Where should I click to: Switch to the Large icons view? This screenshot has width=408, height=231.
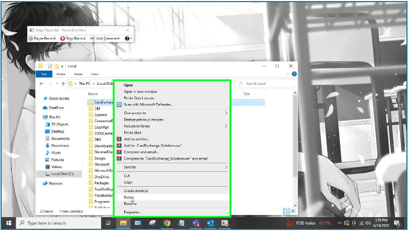click(x=293, y=211)
